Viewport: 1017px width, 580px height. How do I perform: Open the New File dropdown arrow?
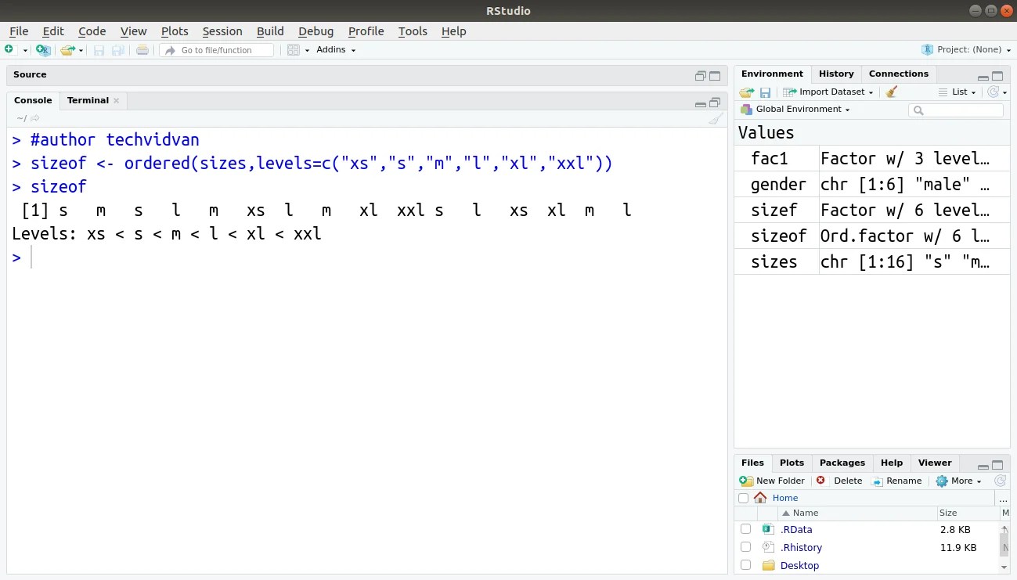click(25, 50)
